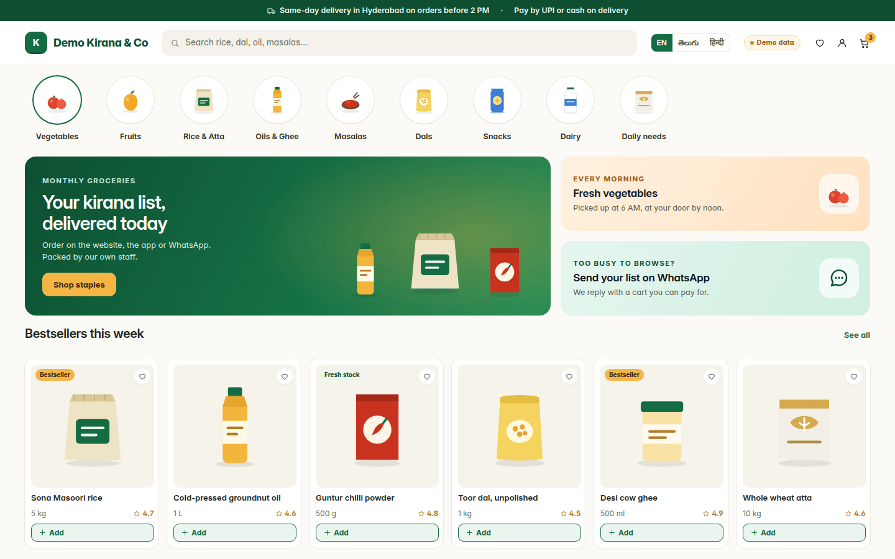Switch language to Telugu

click(x=689, y=43)
